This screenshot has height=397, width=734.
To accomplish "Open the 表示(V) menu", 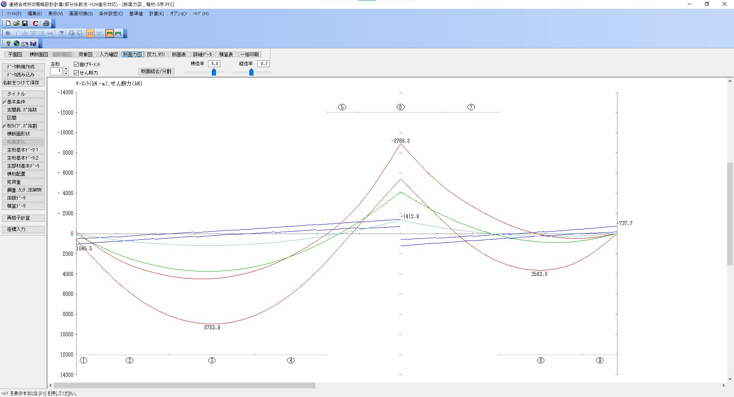I will pos(55,13).
